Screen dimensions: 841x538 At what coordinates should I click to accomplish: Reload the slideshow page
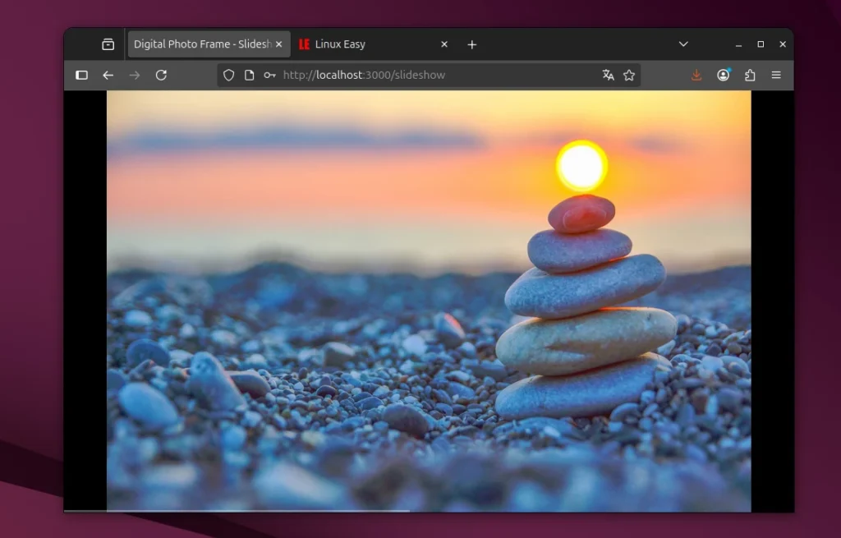(x=161, y=75)
